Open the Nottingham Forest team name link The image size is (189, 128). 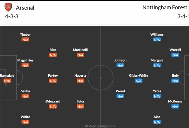(x=165, y=7)
